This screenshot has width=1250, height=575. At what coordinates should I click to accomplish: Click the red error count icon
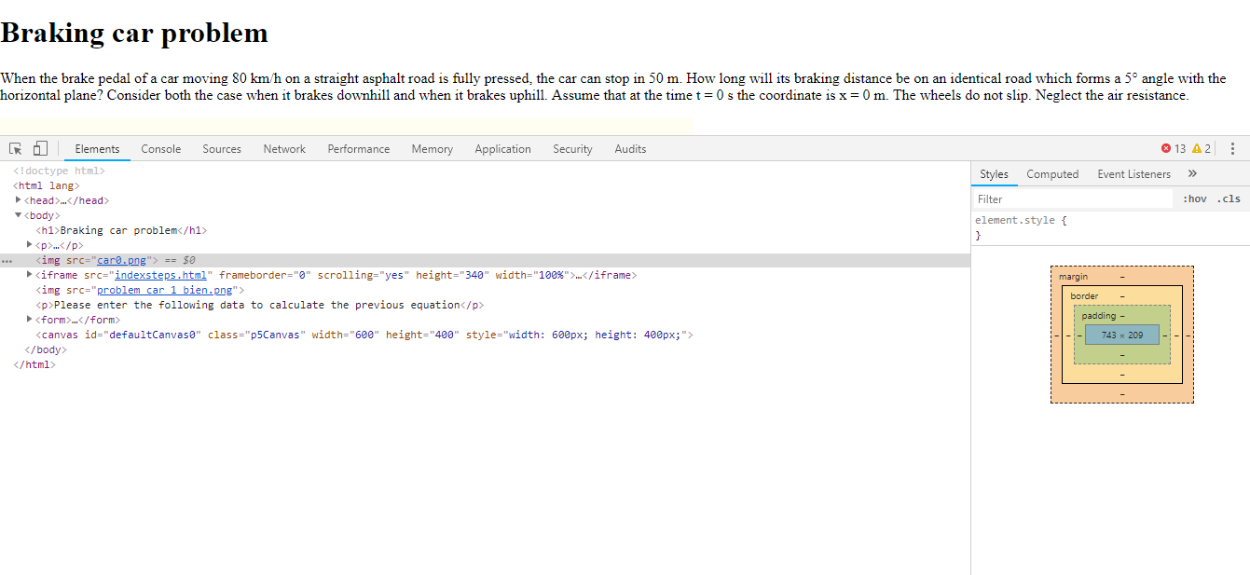point(1166,149)
